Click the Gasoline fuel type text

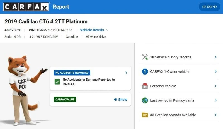click(x=72, y=37)
